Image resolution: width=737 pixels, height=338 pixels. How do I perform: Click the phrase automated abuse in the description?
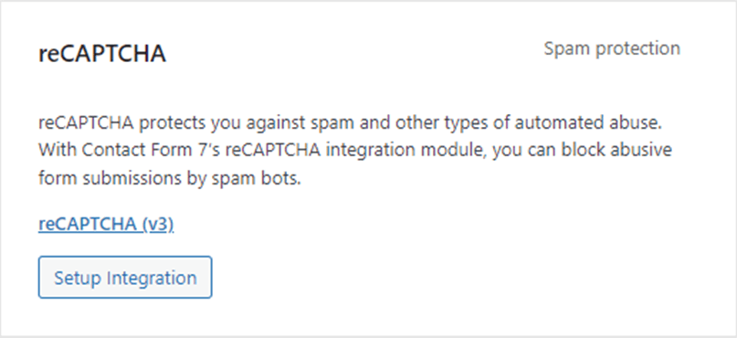[588, 123]
